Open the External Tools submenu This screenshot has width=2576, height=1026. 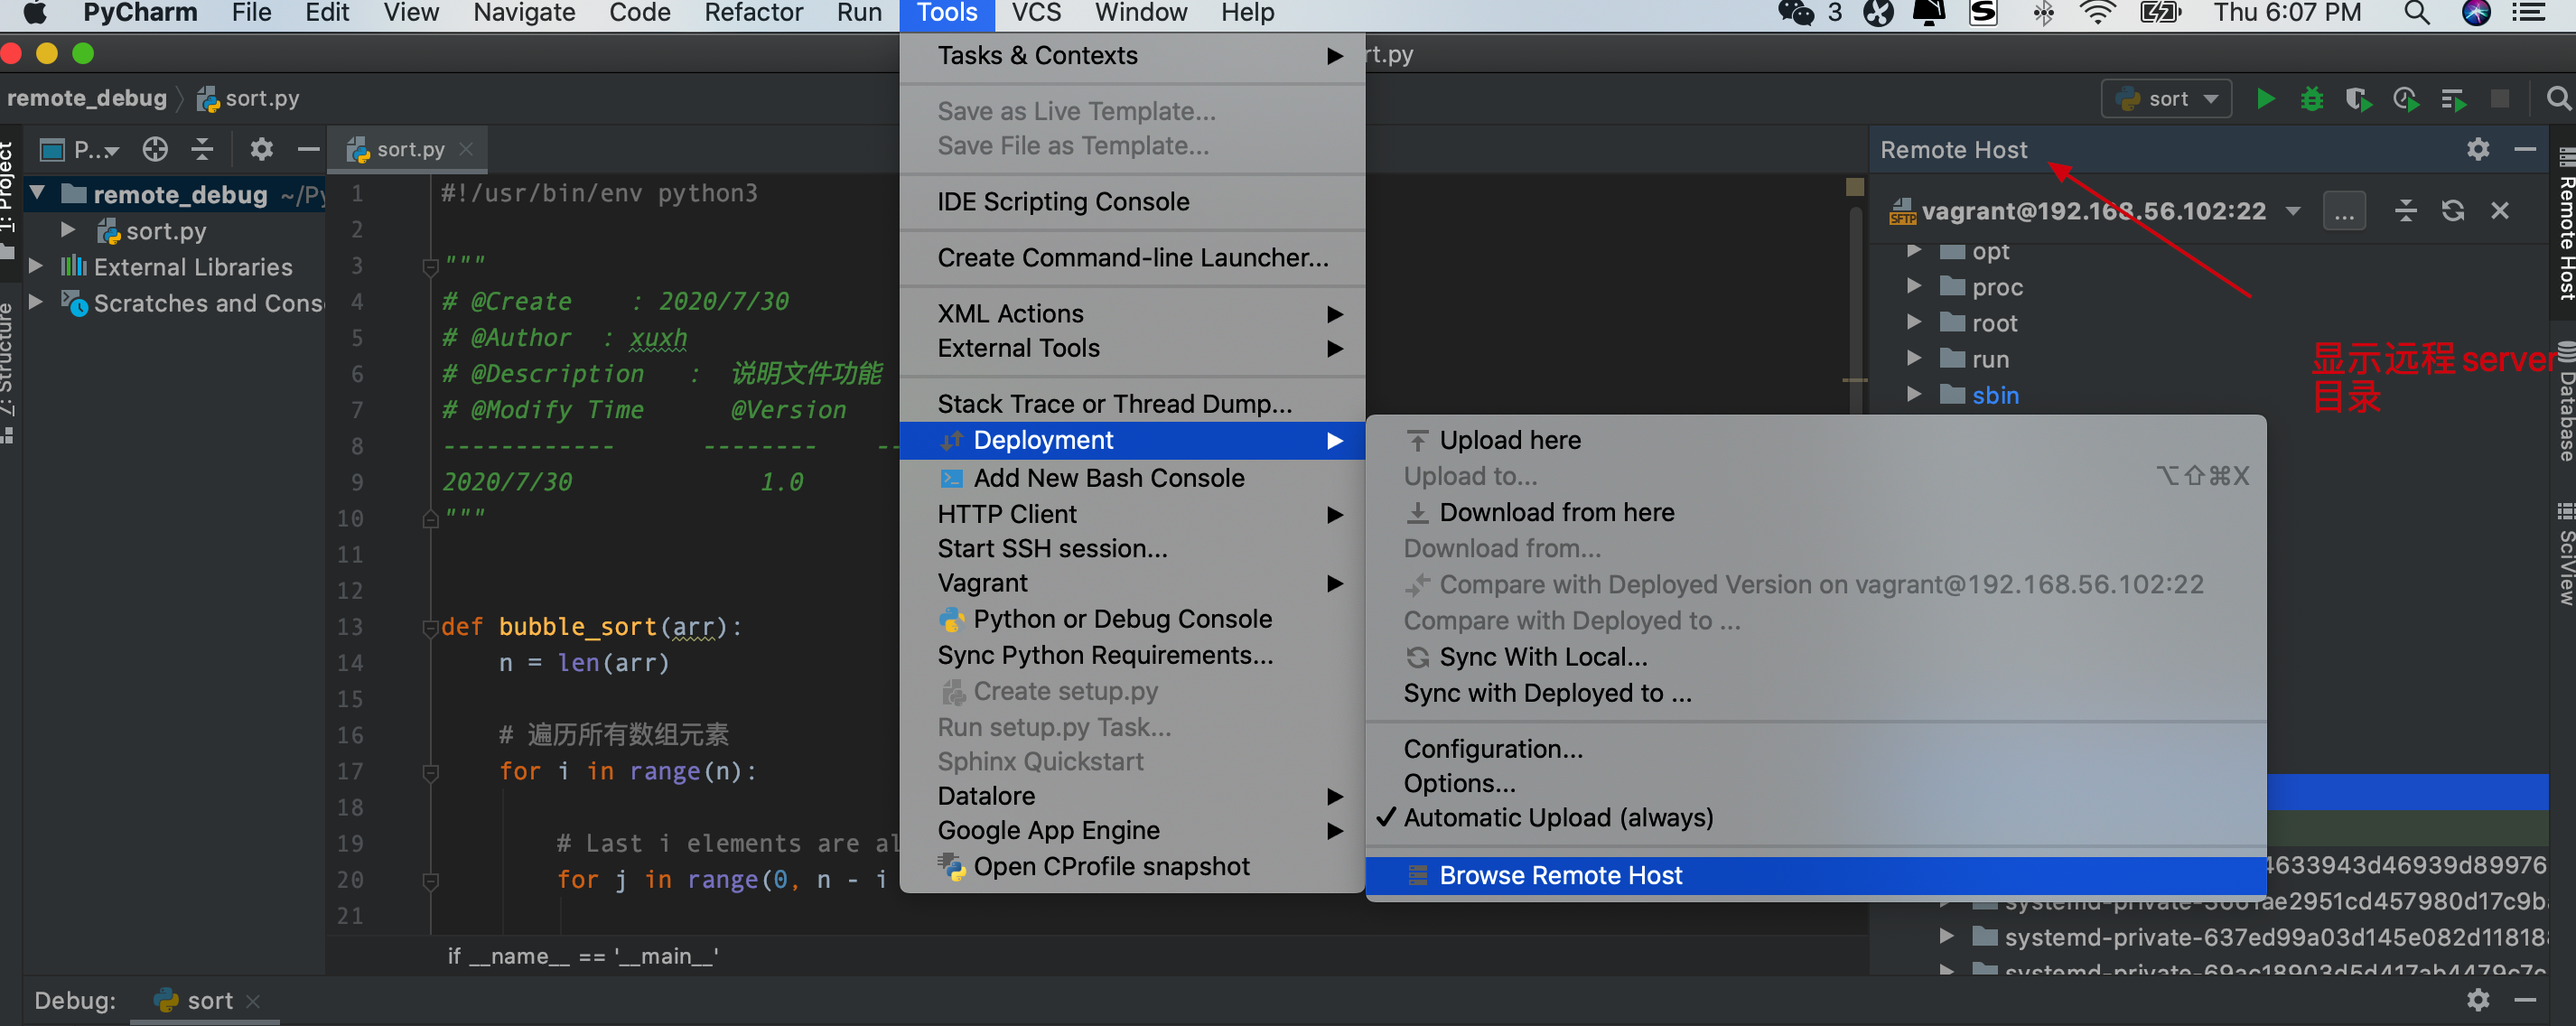1132,348
